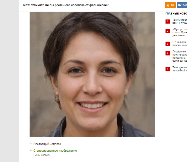
Task: Click the 'Настоящий человек' answer label
Action: (x=47, y=144)
